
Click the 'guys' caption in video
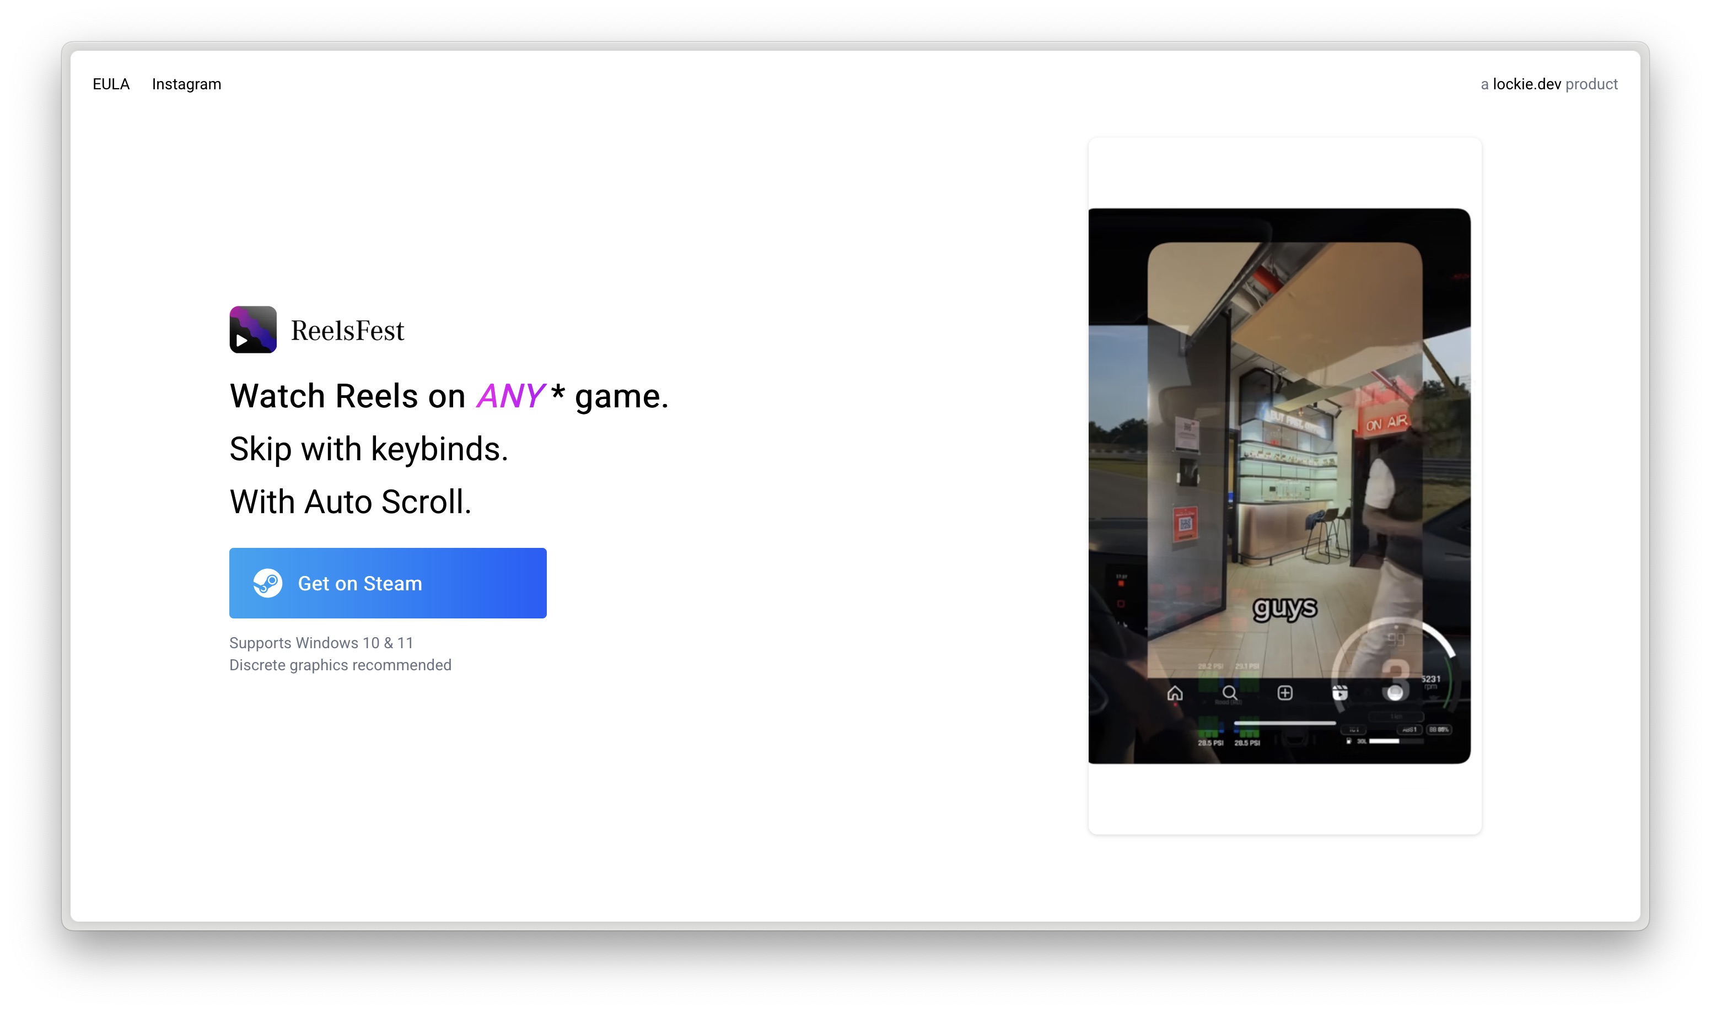point(1285,607)
